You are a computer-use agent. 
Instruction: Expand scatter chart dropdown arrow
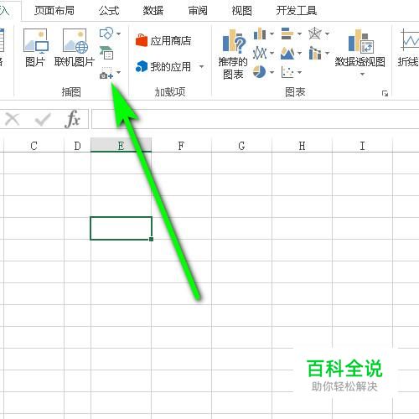point(299,72)
